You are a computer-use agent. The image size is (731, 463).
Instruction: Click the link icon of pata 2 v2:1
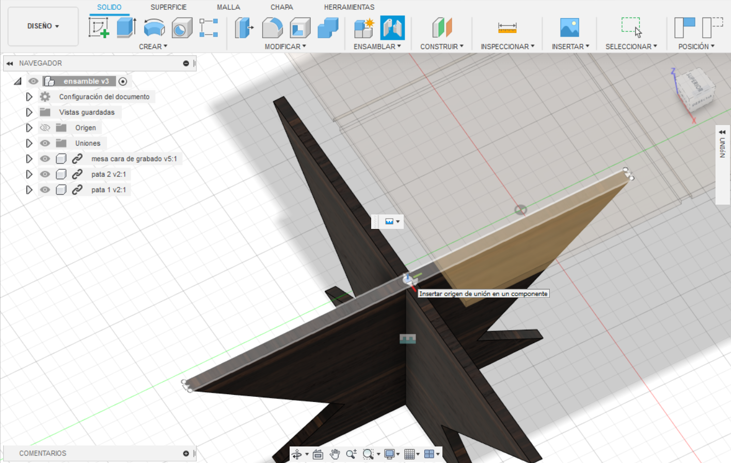tap(77, 174)
